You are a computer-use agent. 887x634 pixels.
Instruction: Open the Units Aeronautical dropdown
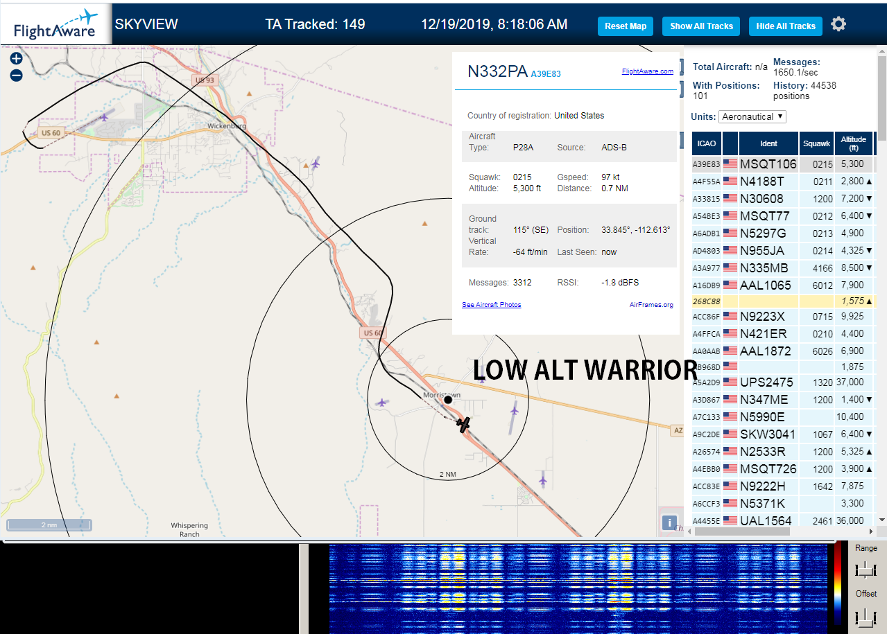[752, 116]
